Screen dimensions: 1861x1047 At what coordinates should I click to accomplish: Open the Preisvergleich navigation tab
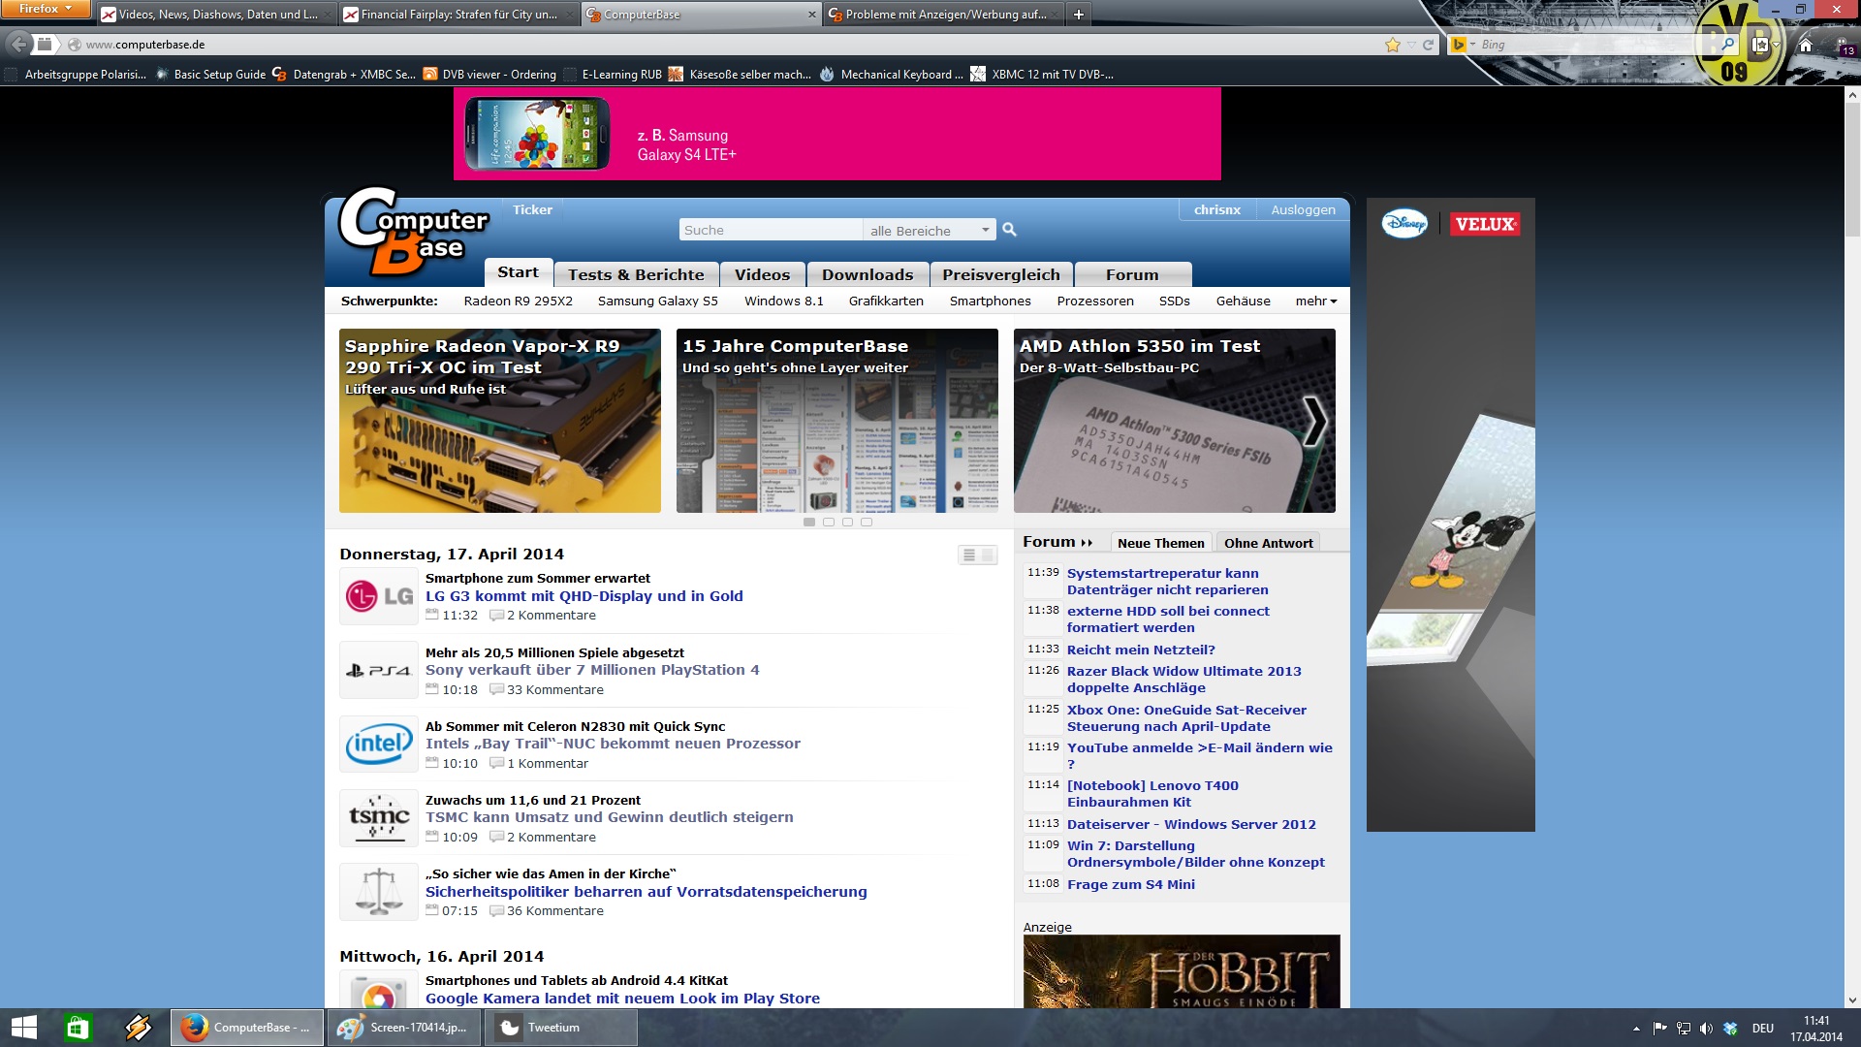pos(1000,275)
